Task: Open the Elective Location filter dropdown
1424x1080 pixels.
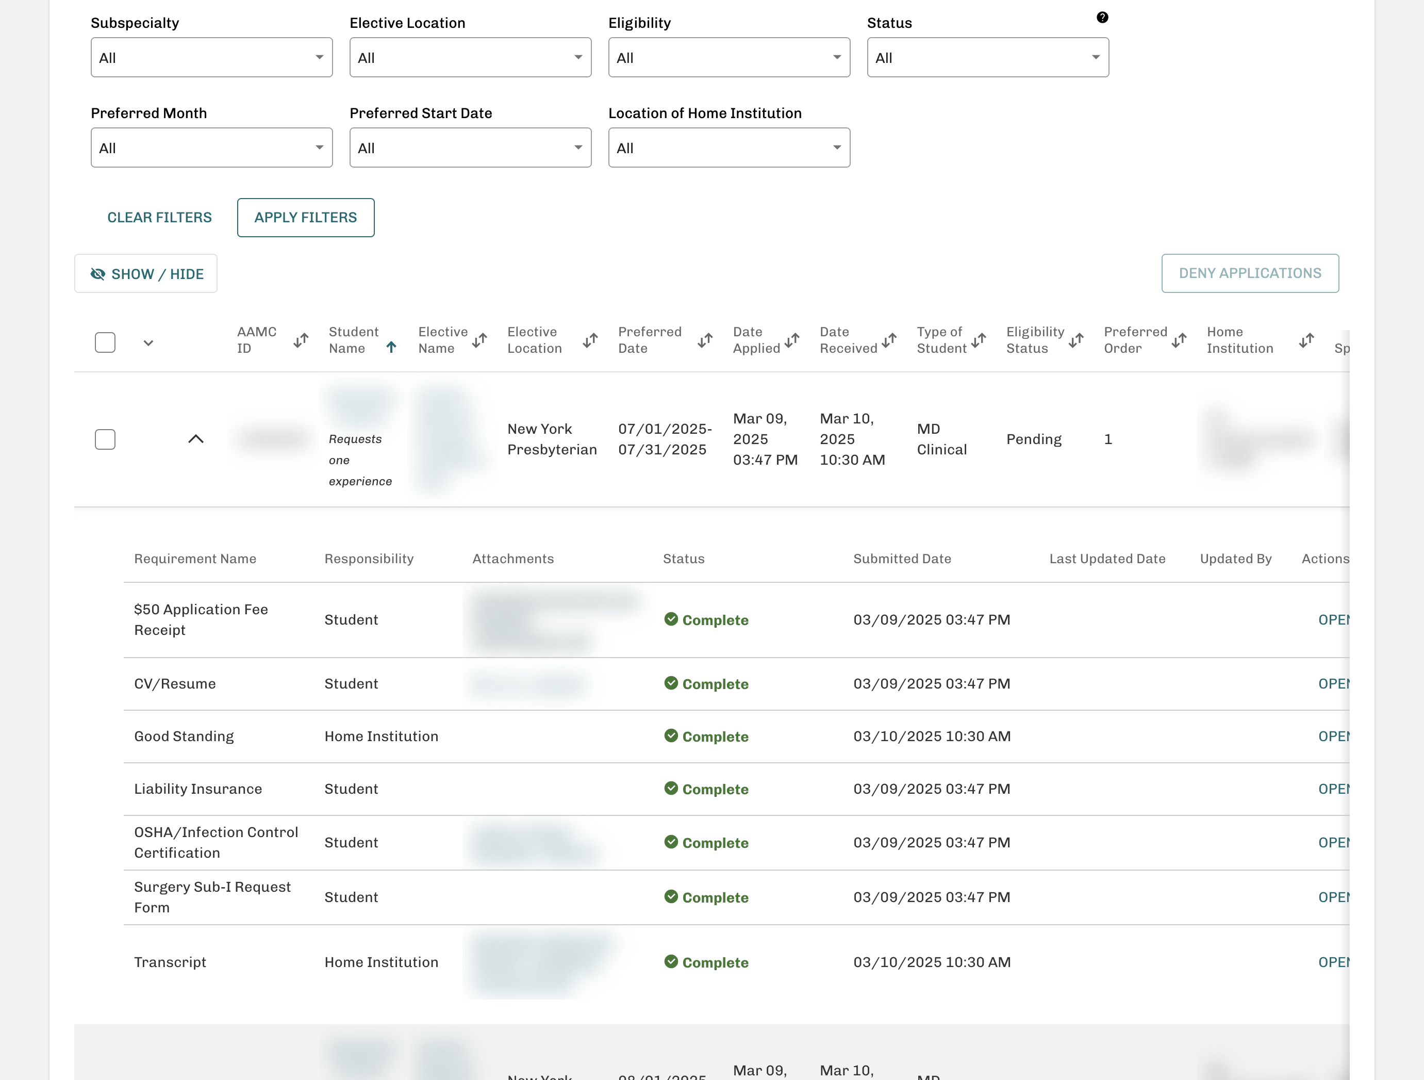Action: click(x=471, y=57)
